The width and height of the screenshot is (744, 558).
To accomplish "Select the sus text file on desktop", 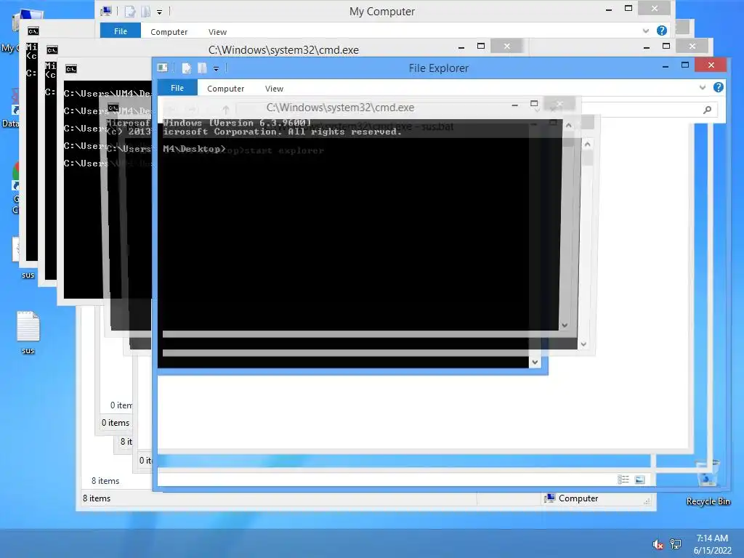I will point(28,332).
